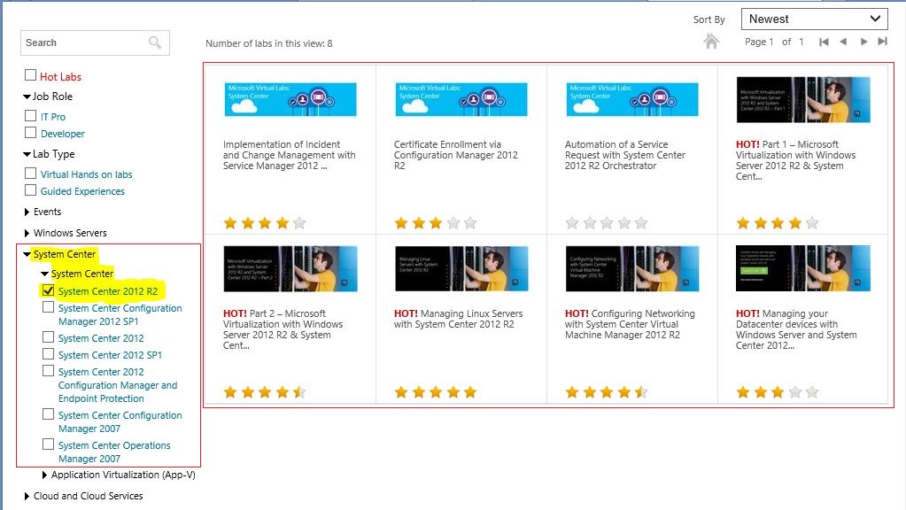Open Part 2 – Microsoft Virtualization lab title

pos(283,329)
